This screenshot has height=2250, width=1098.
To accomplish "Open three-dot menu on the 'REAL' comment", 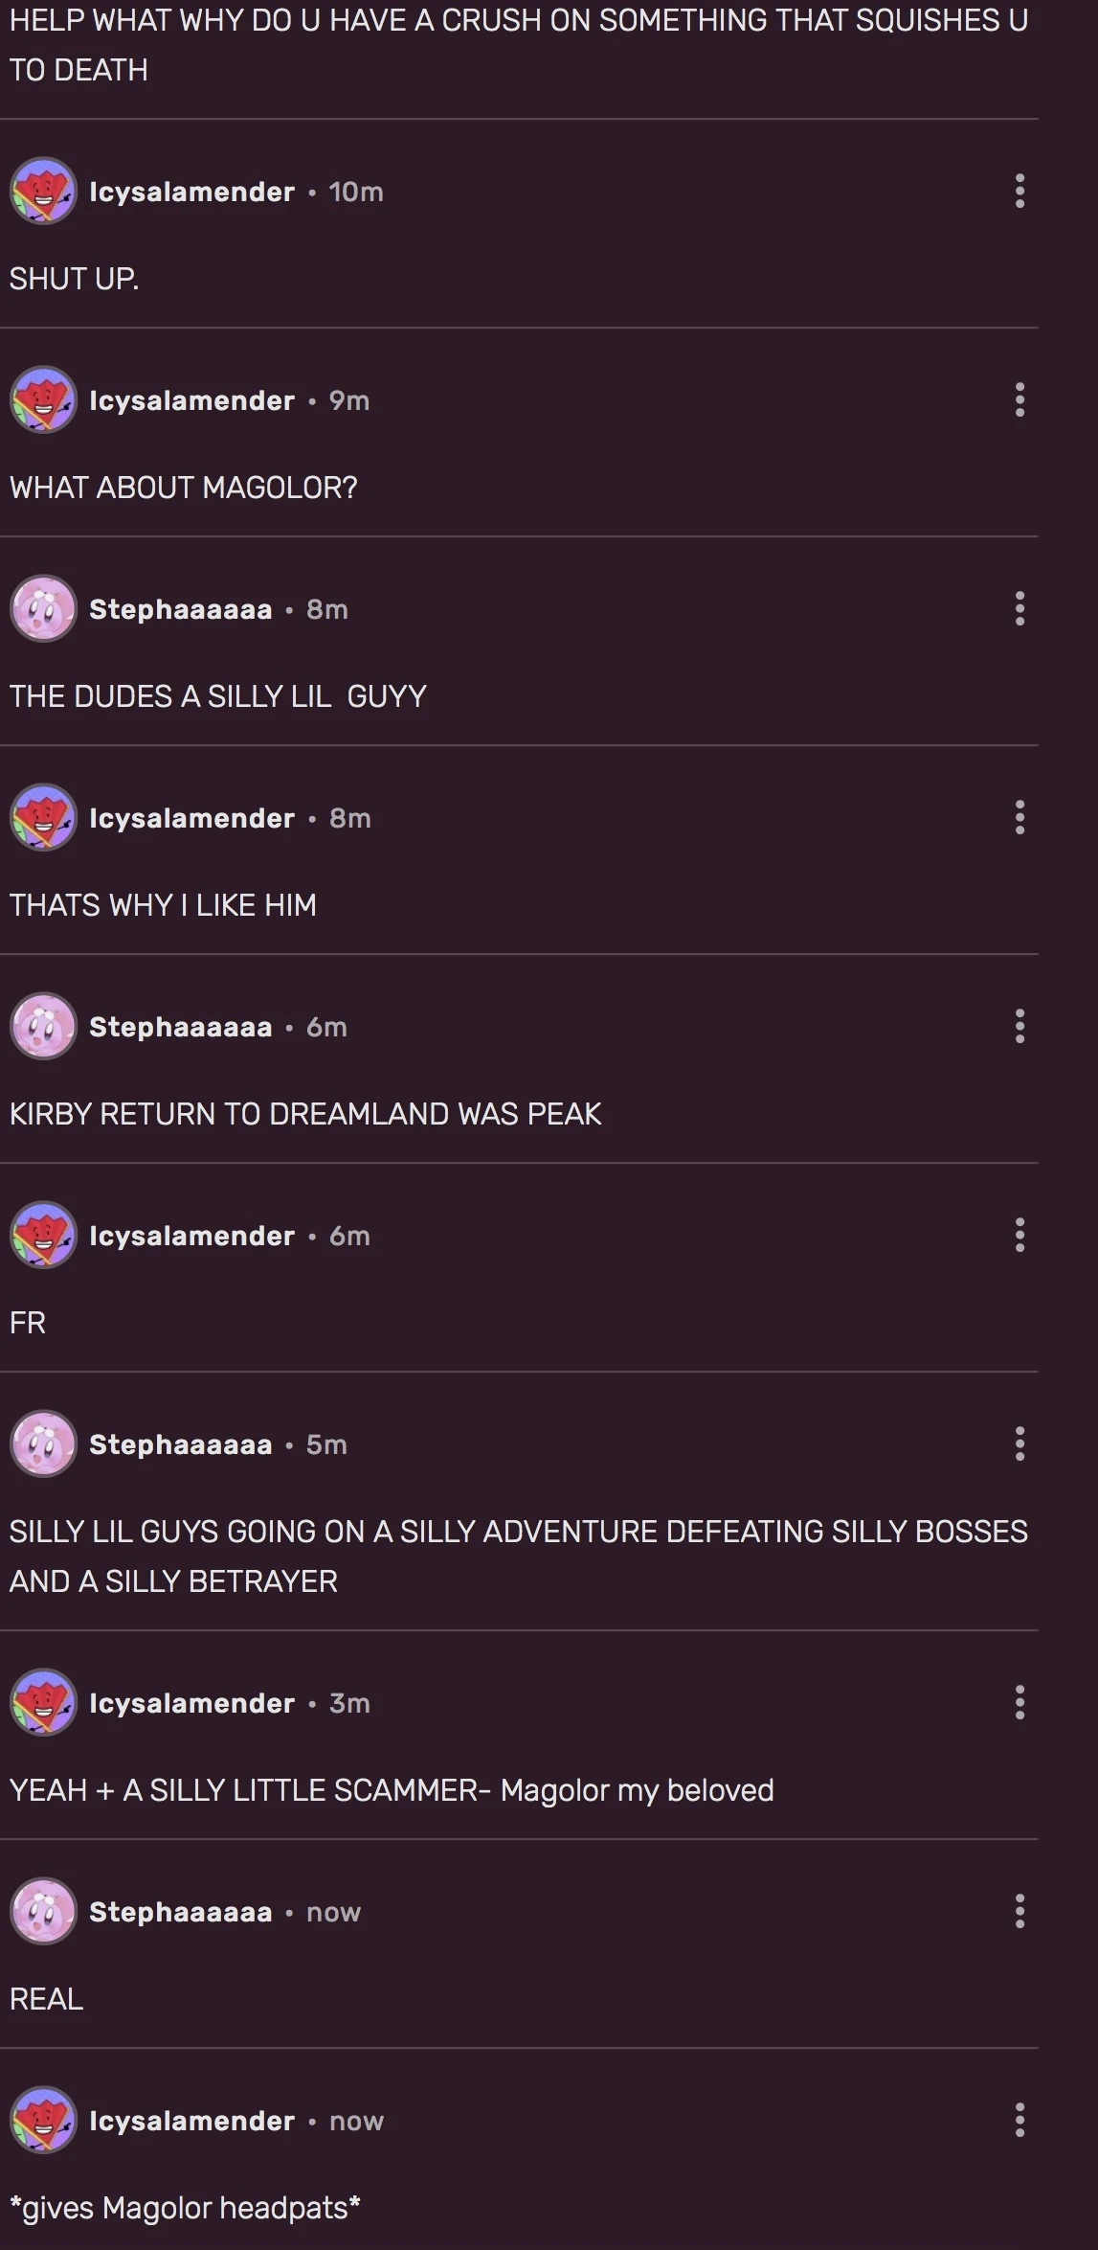I will point(1020,1911).
